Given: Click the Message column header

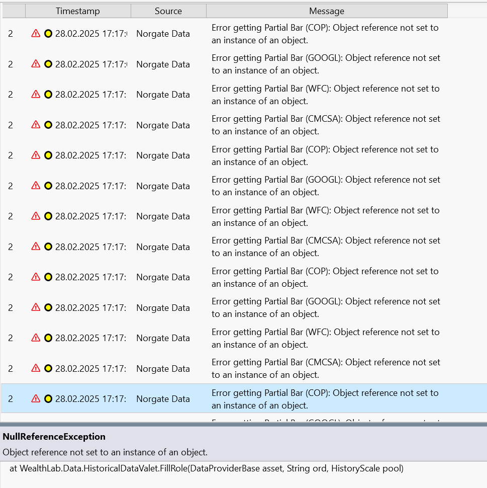Looking at the screenshot, I should pos(327,11).
